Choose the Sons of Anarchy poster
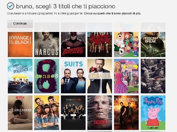The width and height of the screenshot is (177, 132). point(153,76)
